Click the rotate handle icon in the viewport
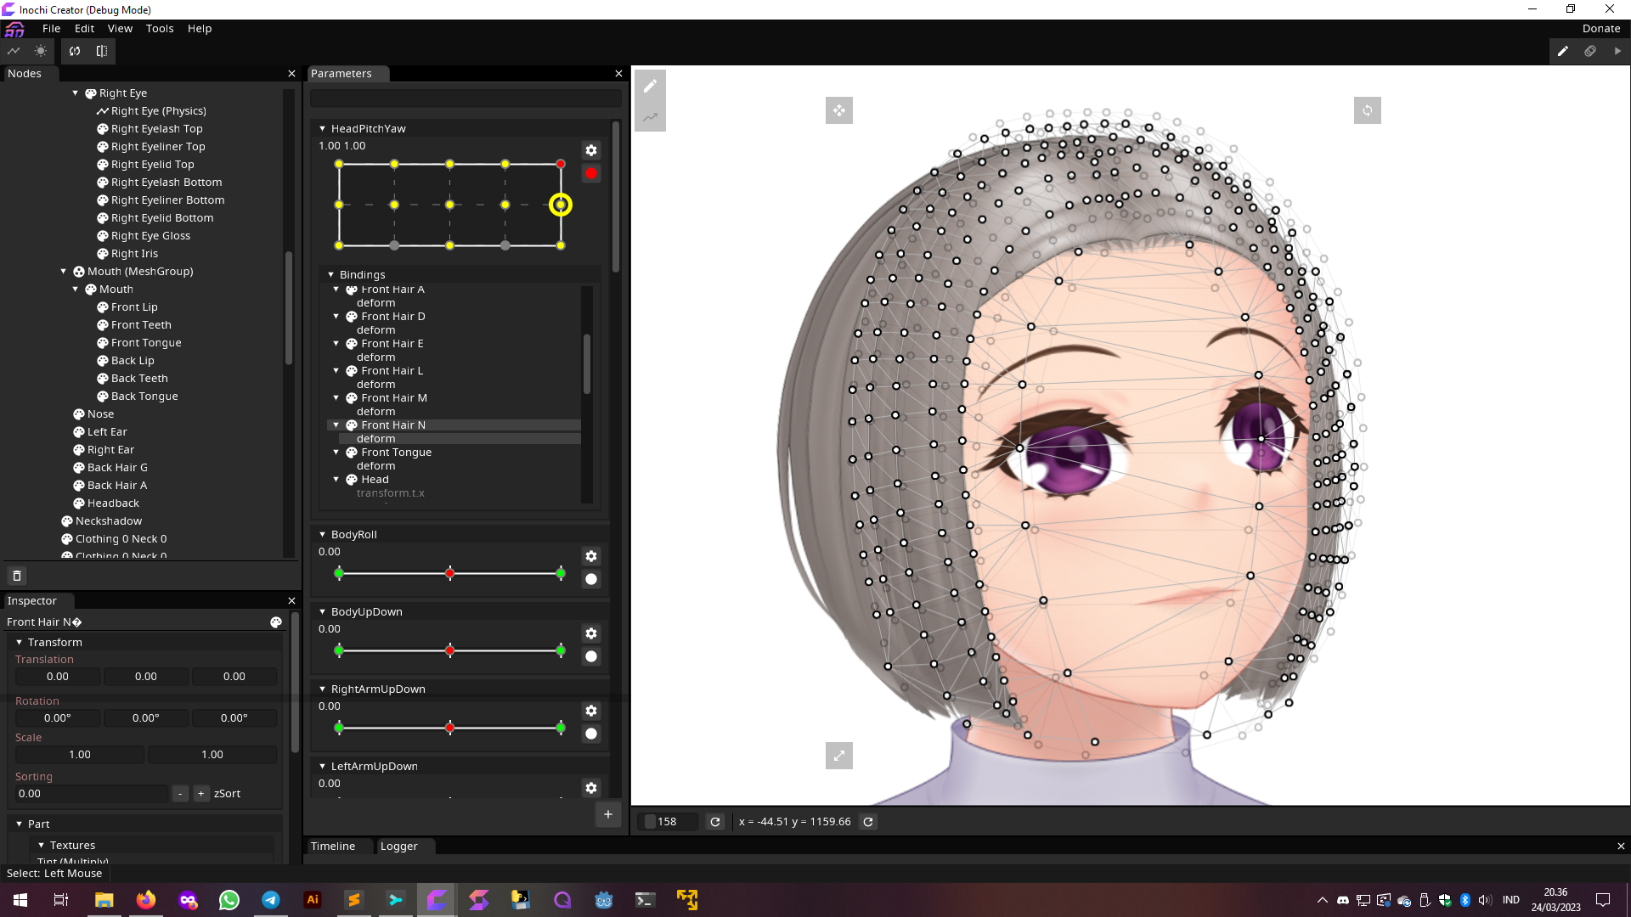 [1368, 110]
